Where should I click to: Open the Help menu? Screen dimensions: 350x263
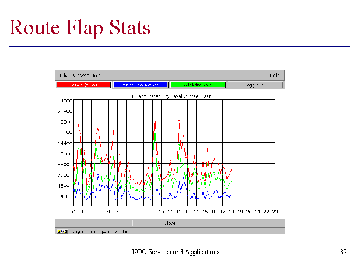pyautogui.click(x=274, y=75)
